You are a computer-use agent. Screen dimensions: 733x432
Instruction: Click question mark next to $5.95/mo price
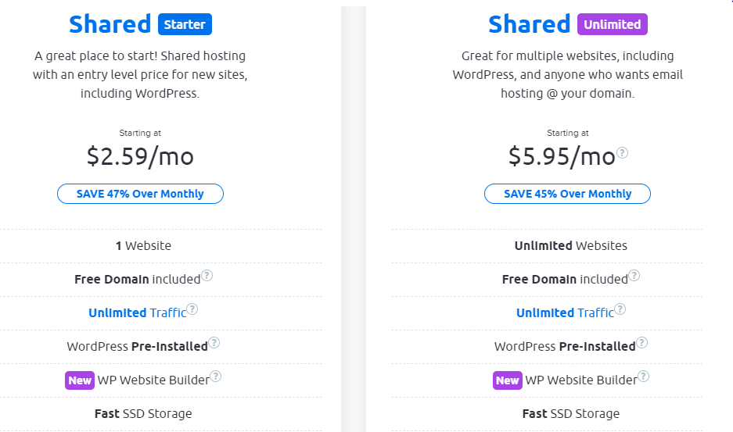(x=623, y=153)
